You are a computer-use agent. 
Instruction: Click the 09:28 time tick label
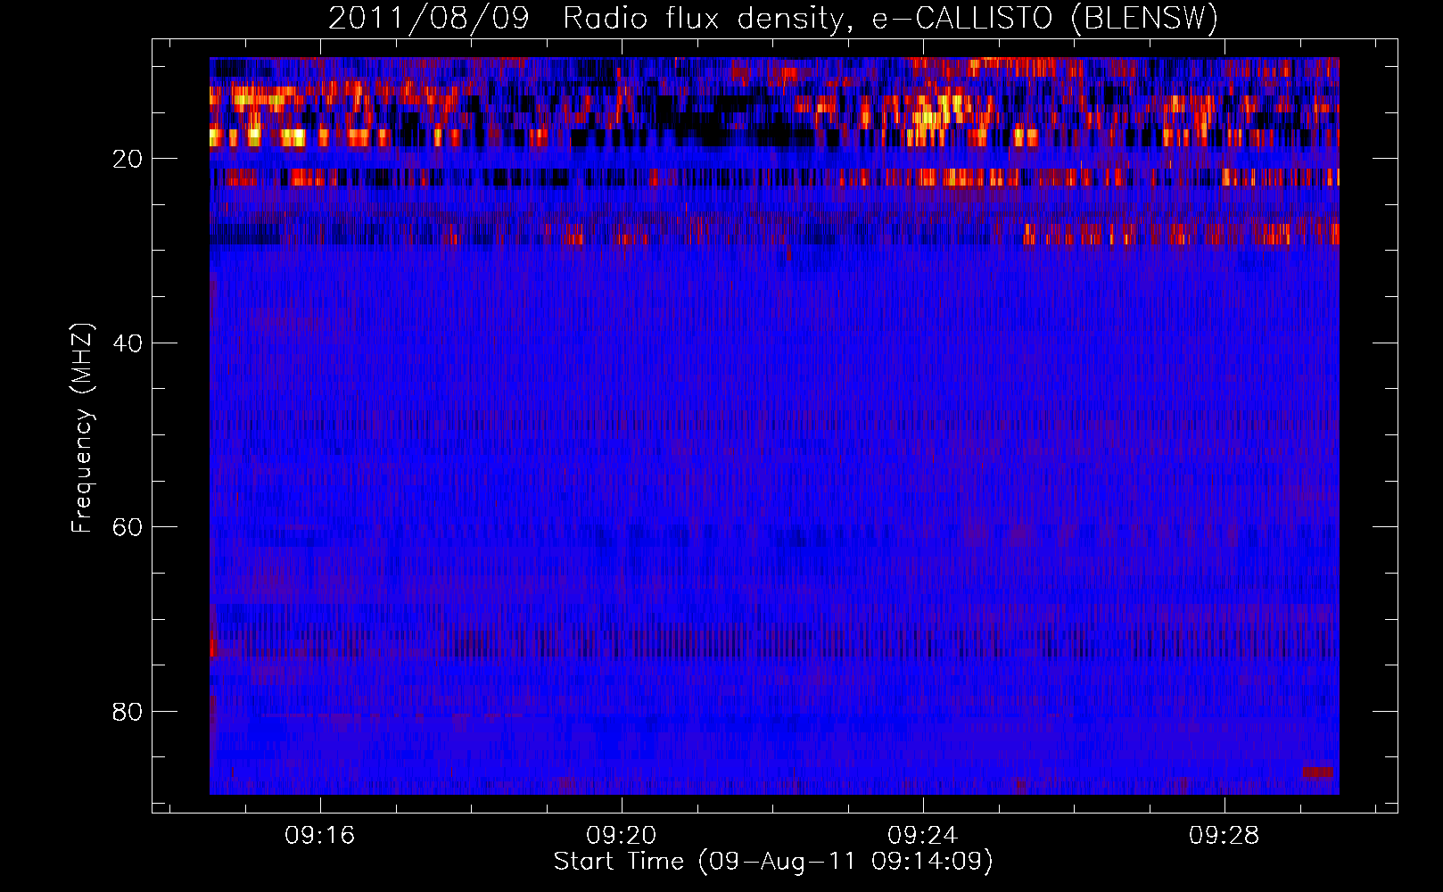click(1224, 836)
